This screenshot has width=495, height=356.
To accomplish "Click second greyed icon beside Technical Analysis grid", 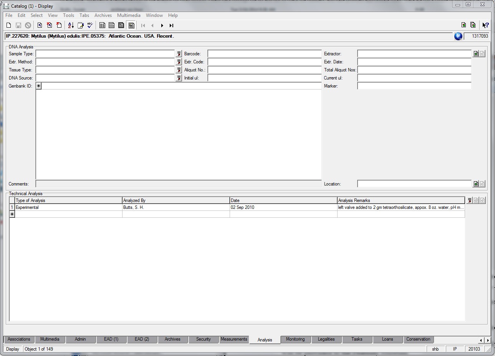I will (x=483, y=200).
